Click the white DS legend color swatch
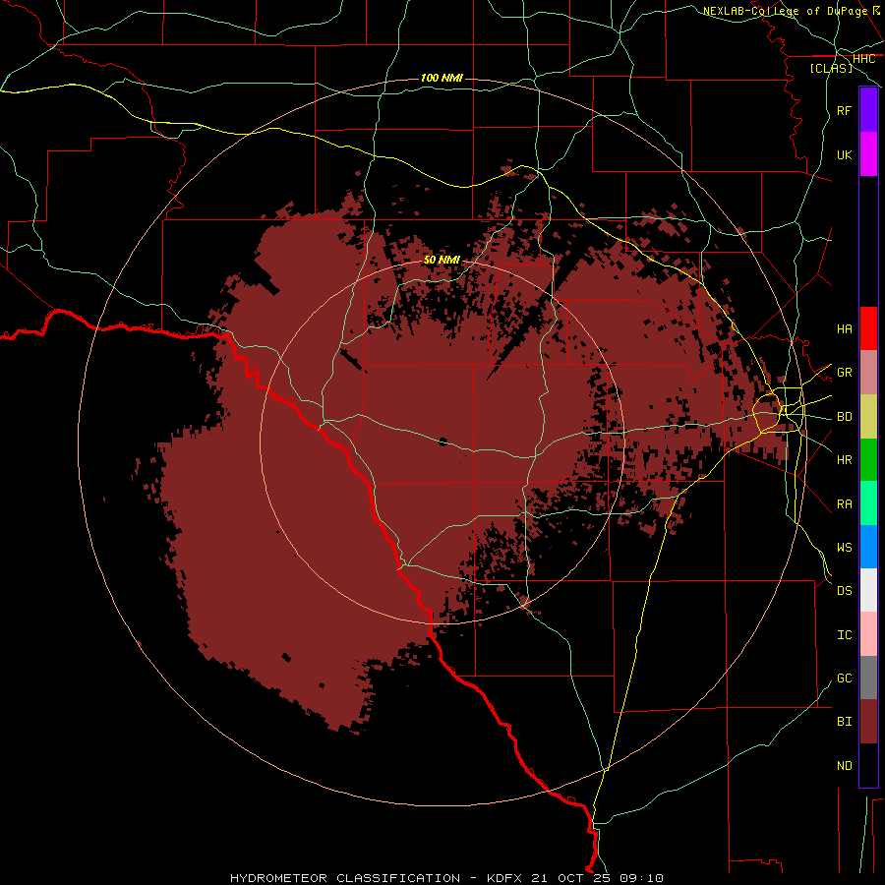The image size is (885, 885). pos(868,590)
